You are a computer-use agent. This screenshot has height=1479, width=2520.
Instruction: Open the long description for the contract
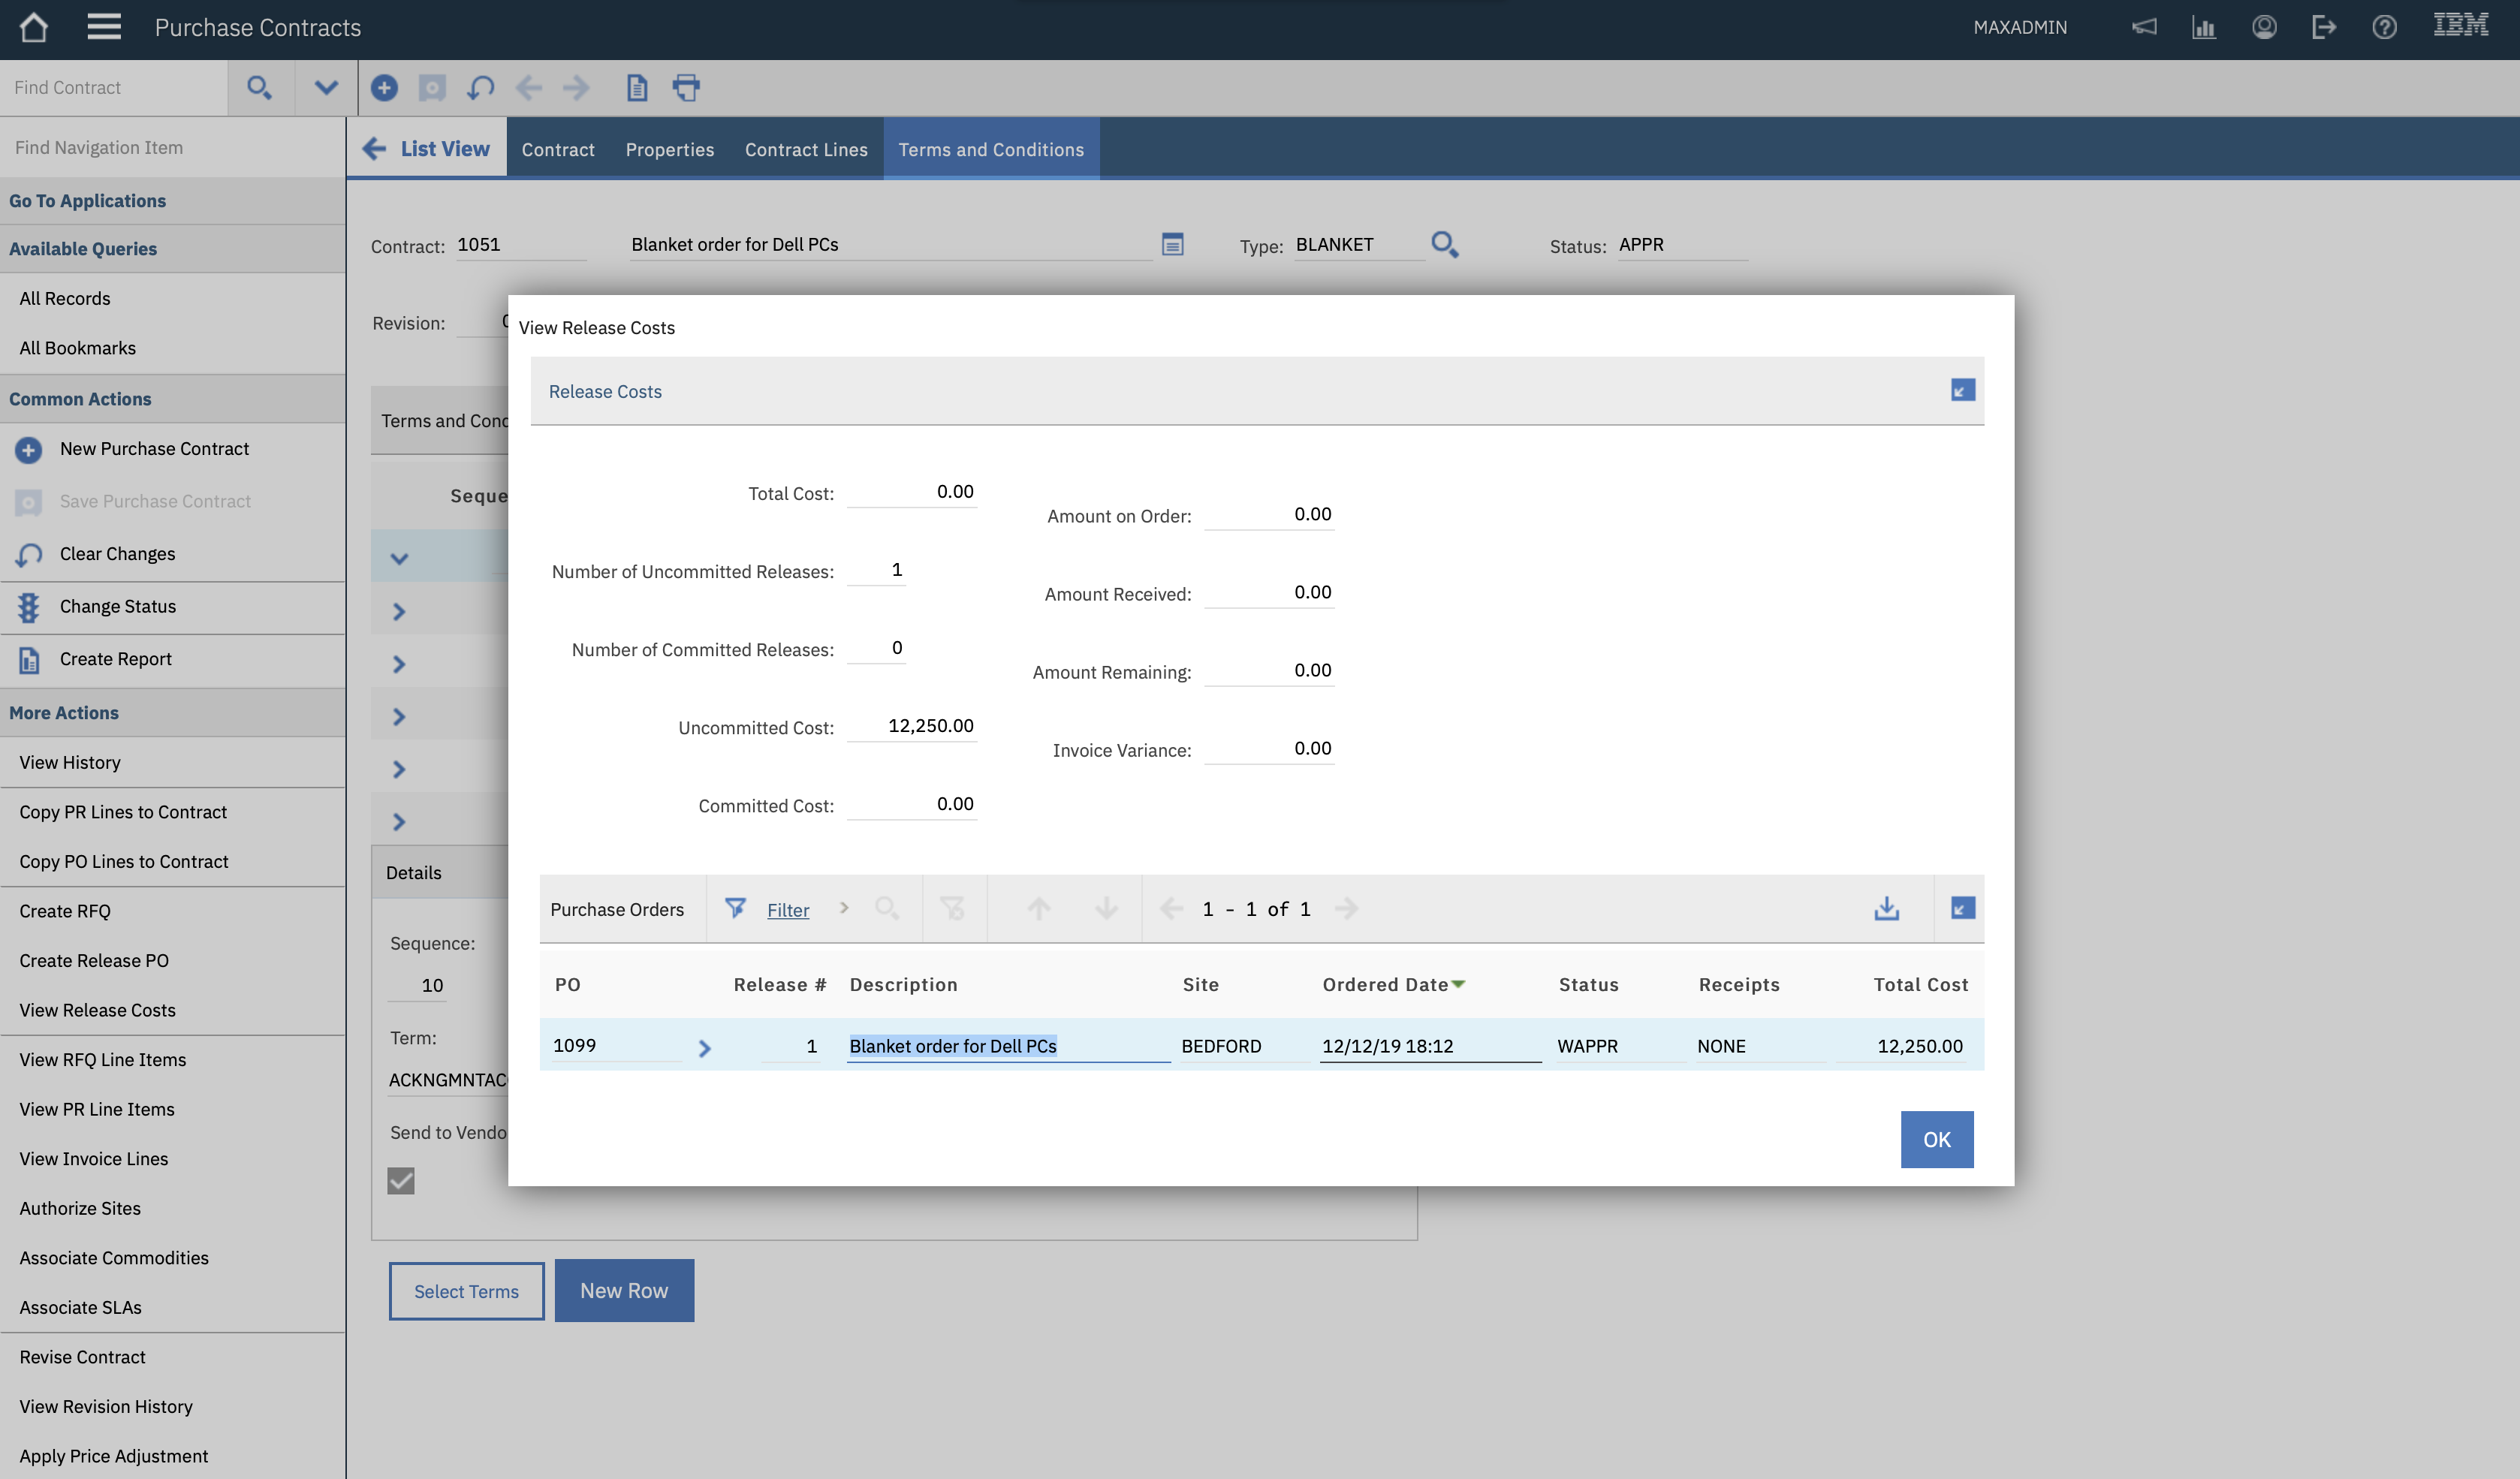(x=1172, y=244)
